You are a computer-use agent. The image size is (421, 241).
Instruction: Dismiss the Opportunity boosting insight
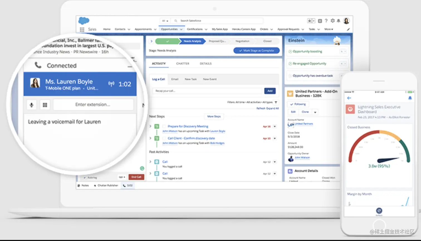click(341, 52)
